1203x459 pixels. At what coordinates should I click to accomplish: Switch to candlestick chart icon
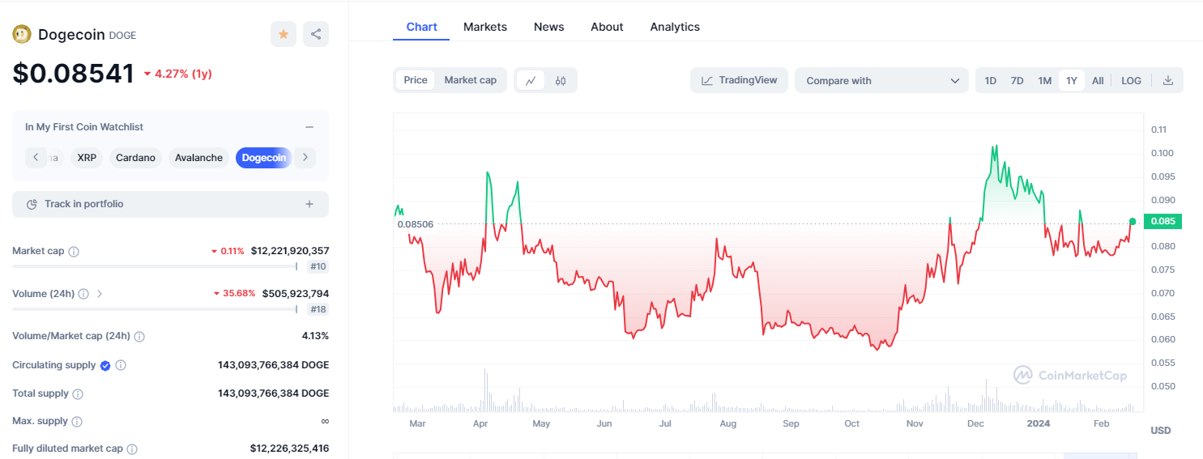pyautogui.click(x=561, y=80)
